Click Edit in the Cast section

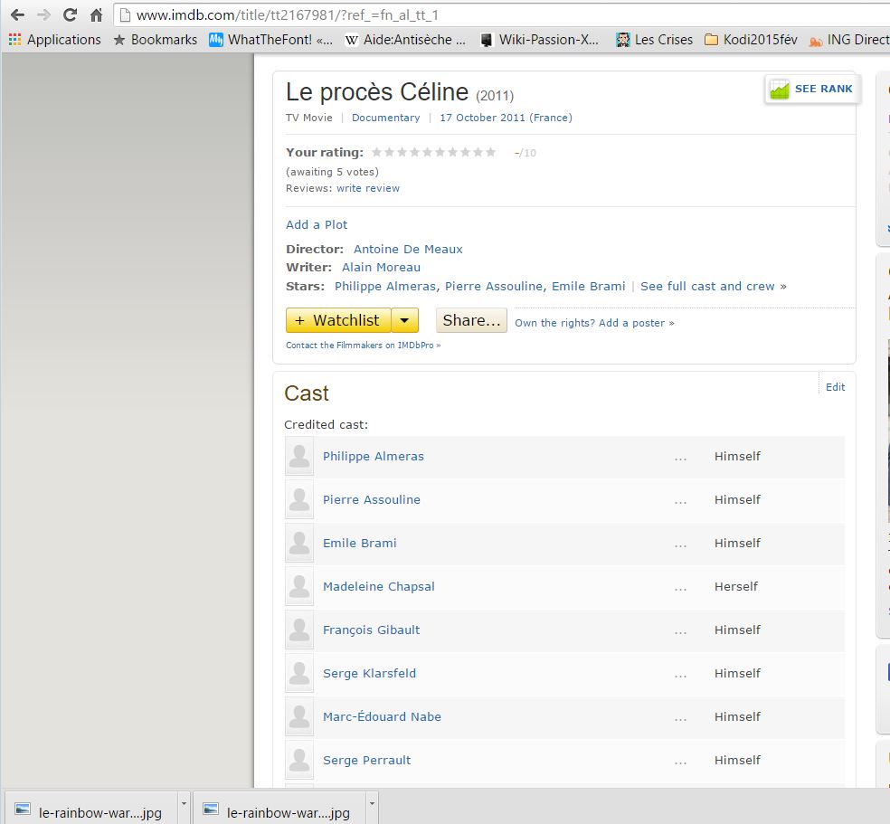pyautogui.click(x=835, y=387)
